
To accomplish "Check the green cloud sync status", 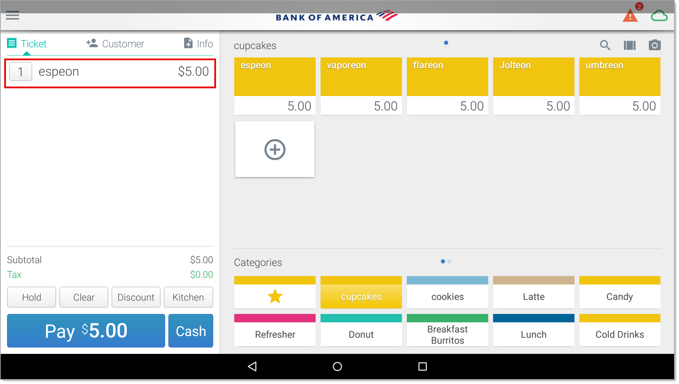I will [x=659, y=16].
